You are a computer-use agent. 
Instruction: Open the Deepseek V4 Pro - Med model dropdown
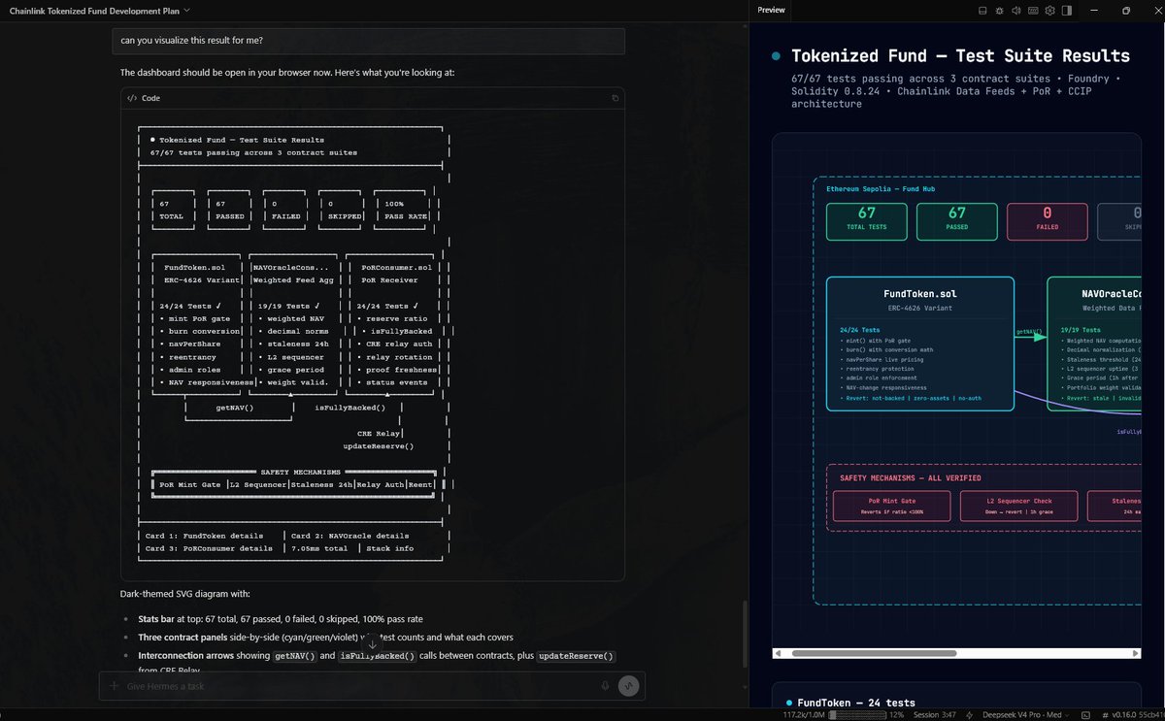point(1025,714)
